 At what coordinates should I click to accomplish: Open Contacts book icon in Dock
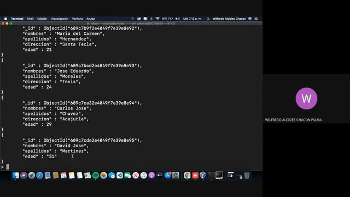tap(56, 175)
